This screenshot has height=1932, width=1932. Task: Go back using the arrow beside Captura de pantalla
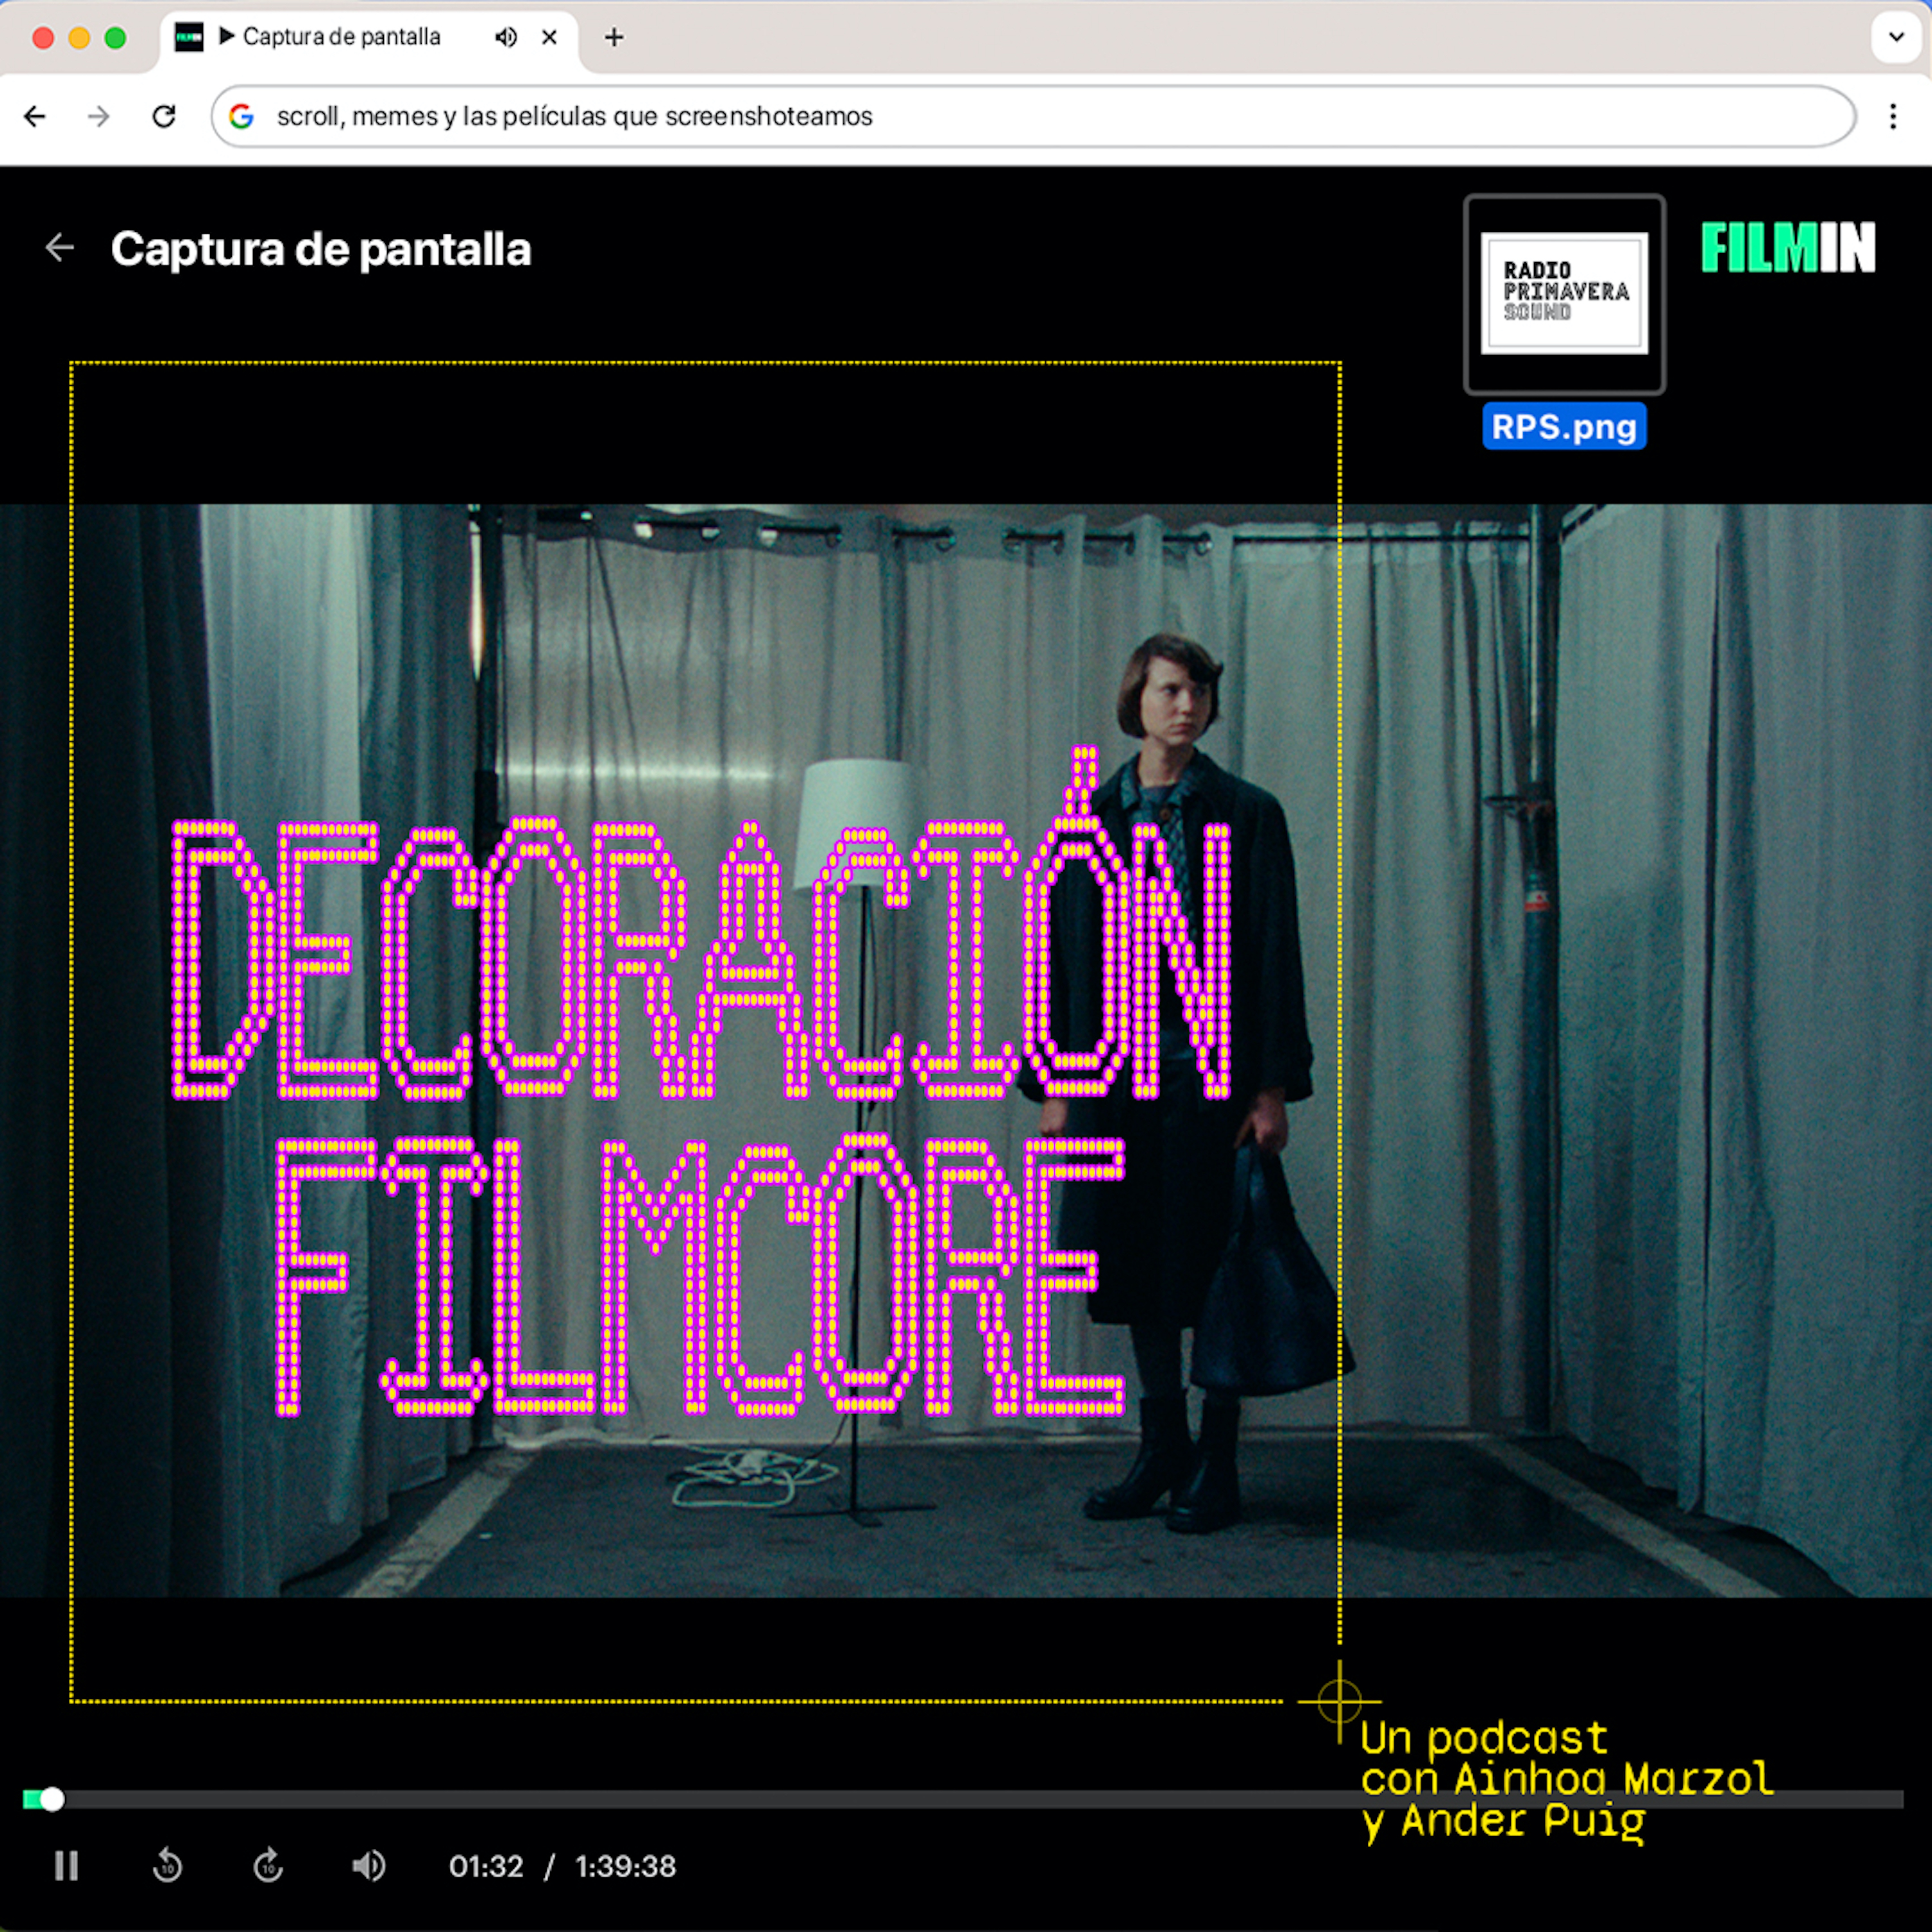(x=60, y=248)
